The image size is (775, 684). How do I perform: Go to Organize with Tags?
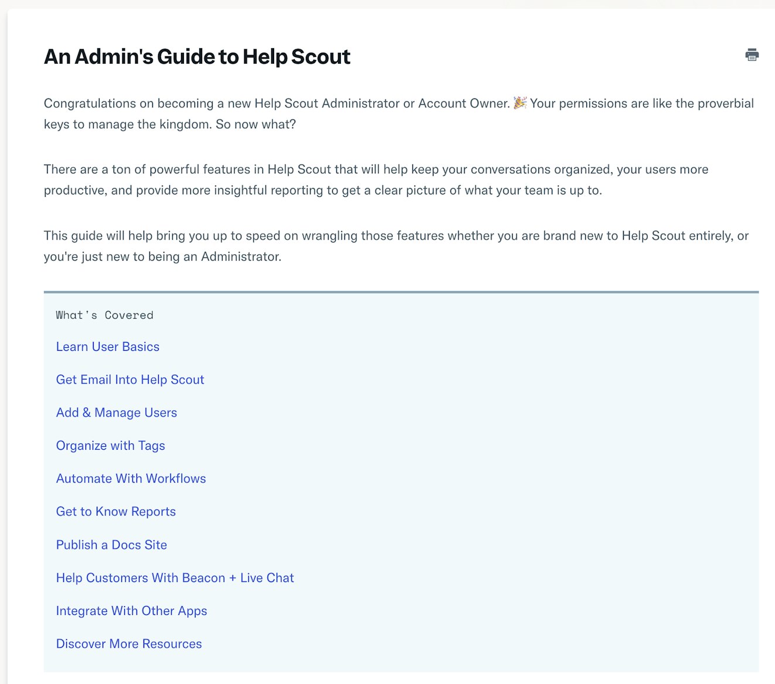coord(111,446)
